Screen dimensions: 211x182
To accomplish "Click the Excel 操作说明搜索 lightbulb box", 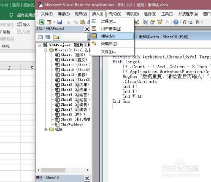I will 22,15.
